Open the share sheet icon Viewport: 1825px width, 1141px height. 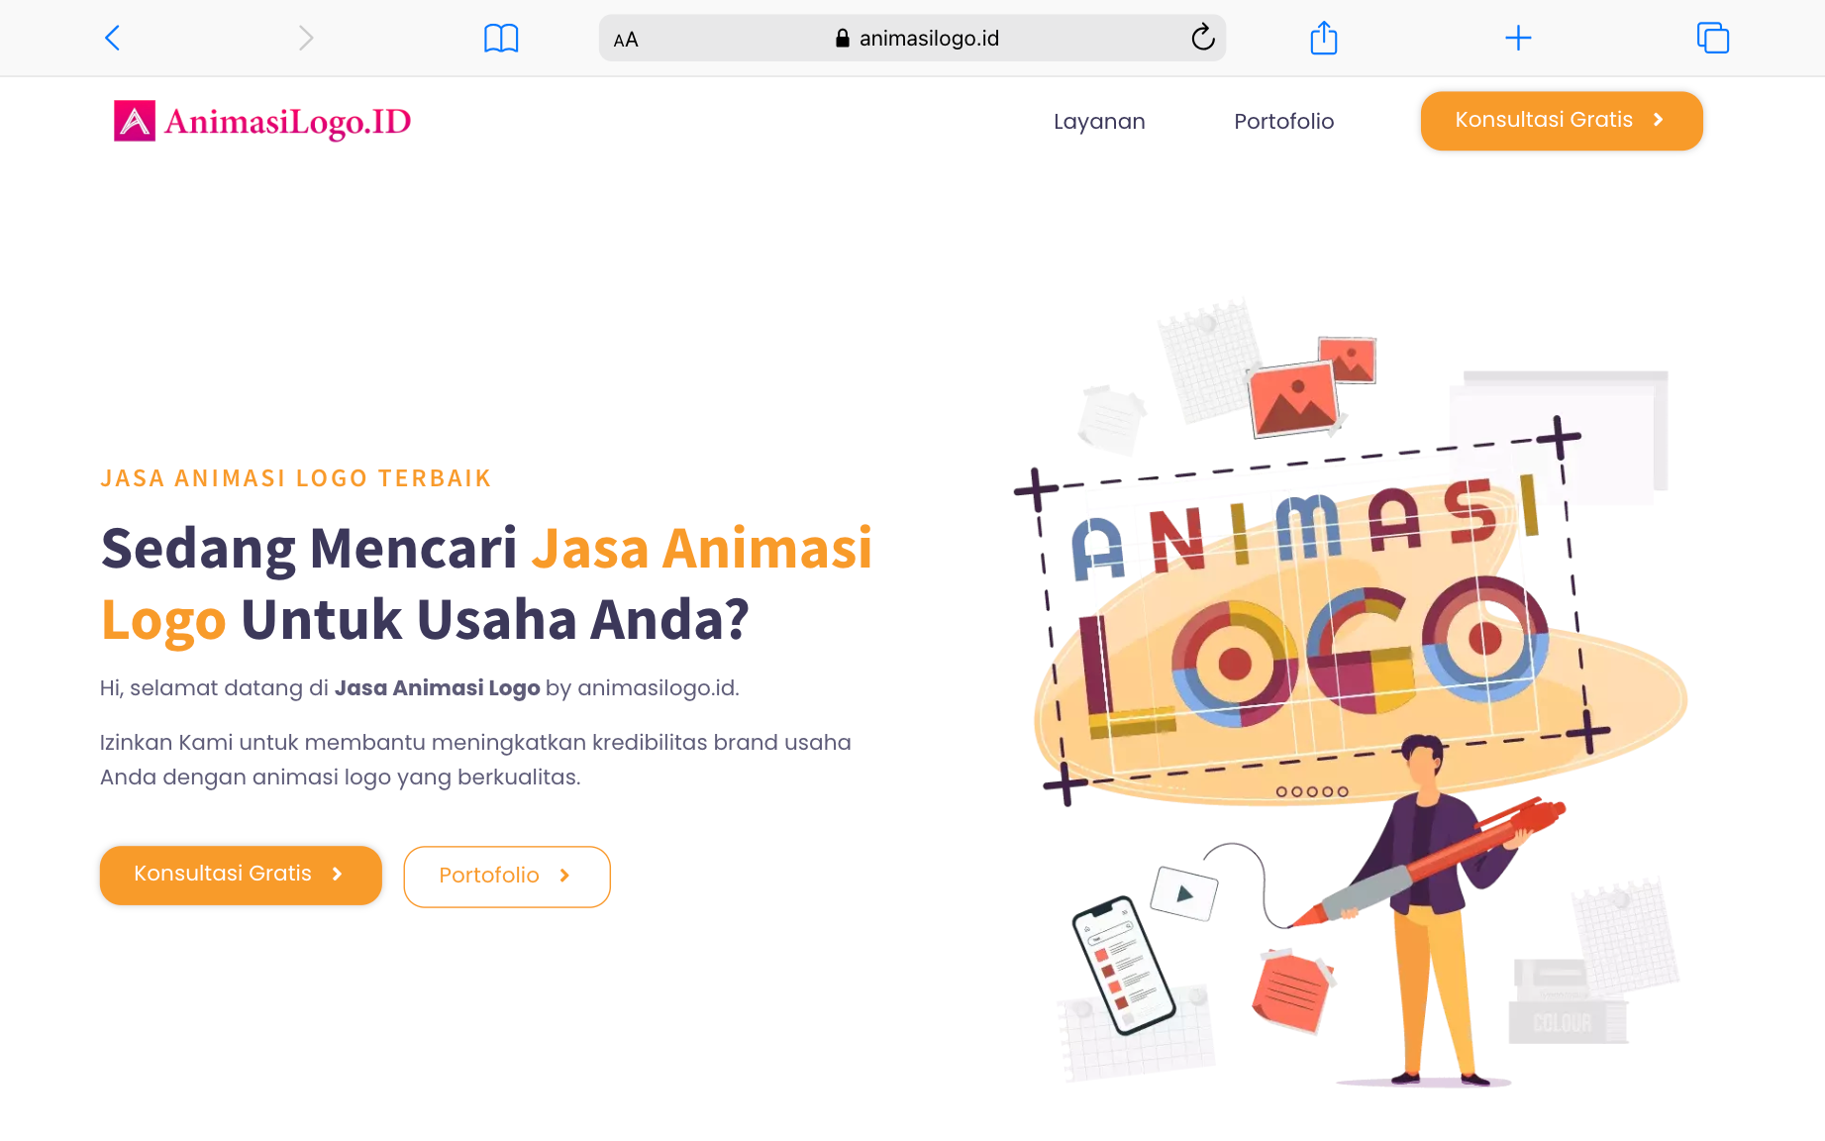pos(1324,38)
